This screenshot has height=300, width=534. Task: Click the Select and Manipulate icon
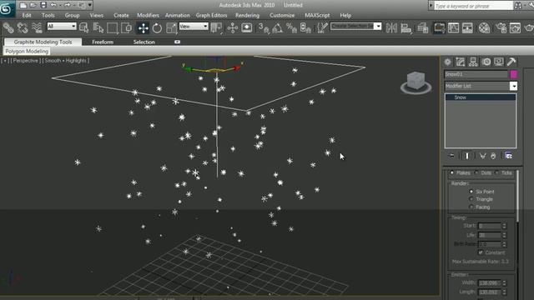[x=232, y=27]
